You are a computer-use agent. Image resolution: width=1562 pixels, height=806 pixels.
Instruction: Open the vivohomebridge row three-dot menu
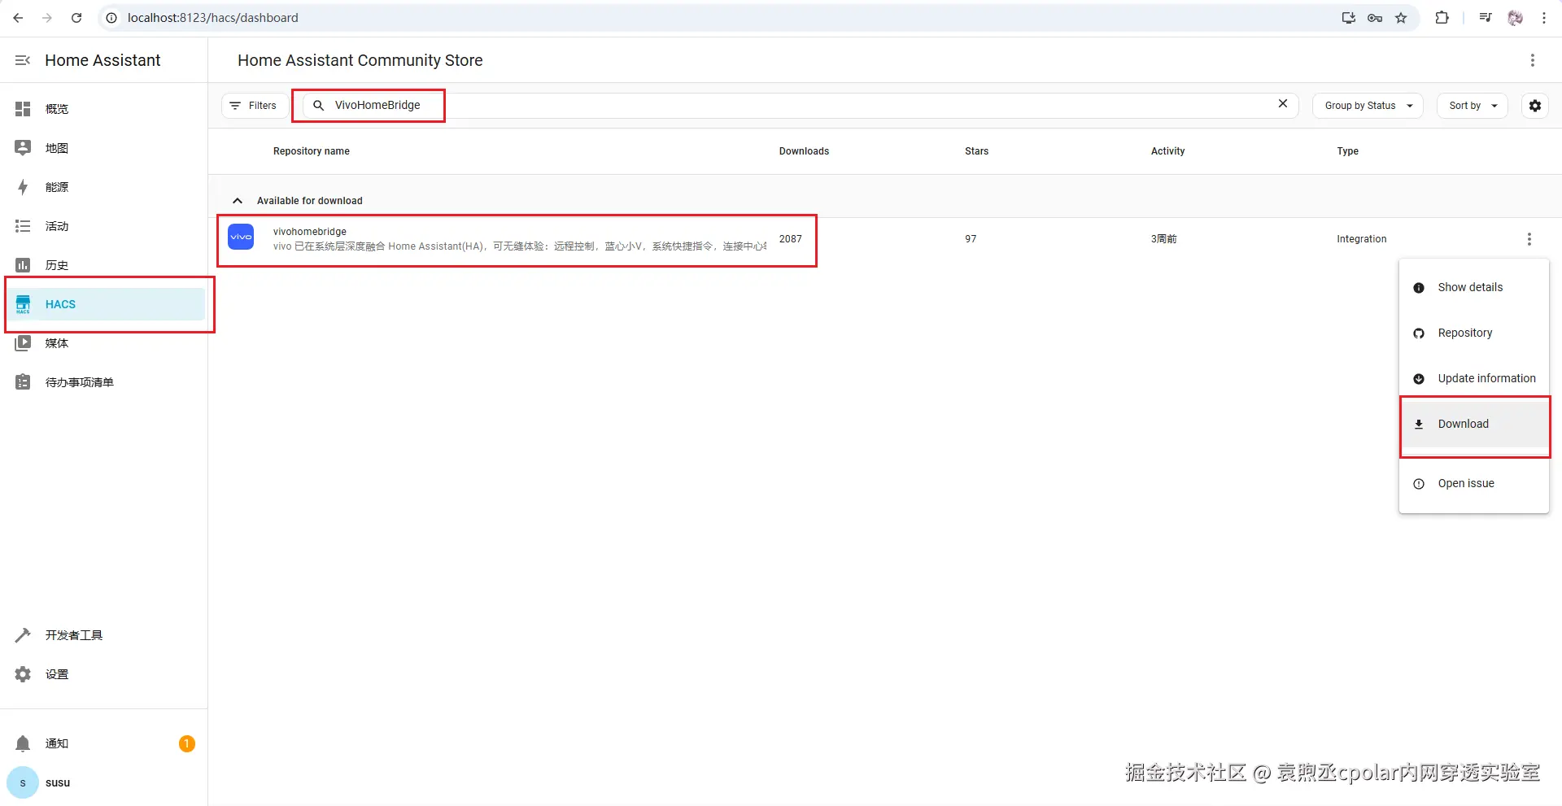pyautogui.click(x=1529, y=239)
